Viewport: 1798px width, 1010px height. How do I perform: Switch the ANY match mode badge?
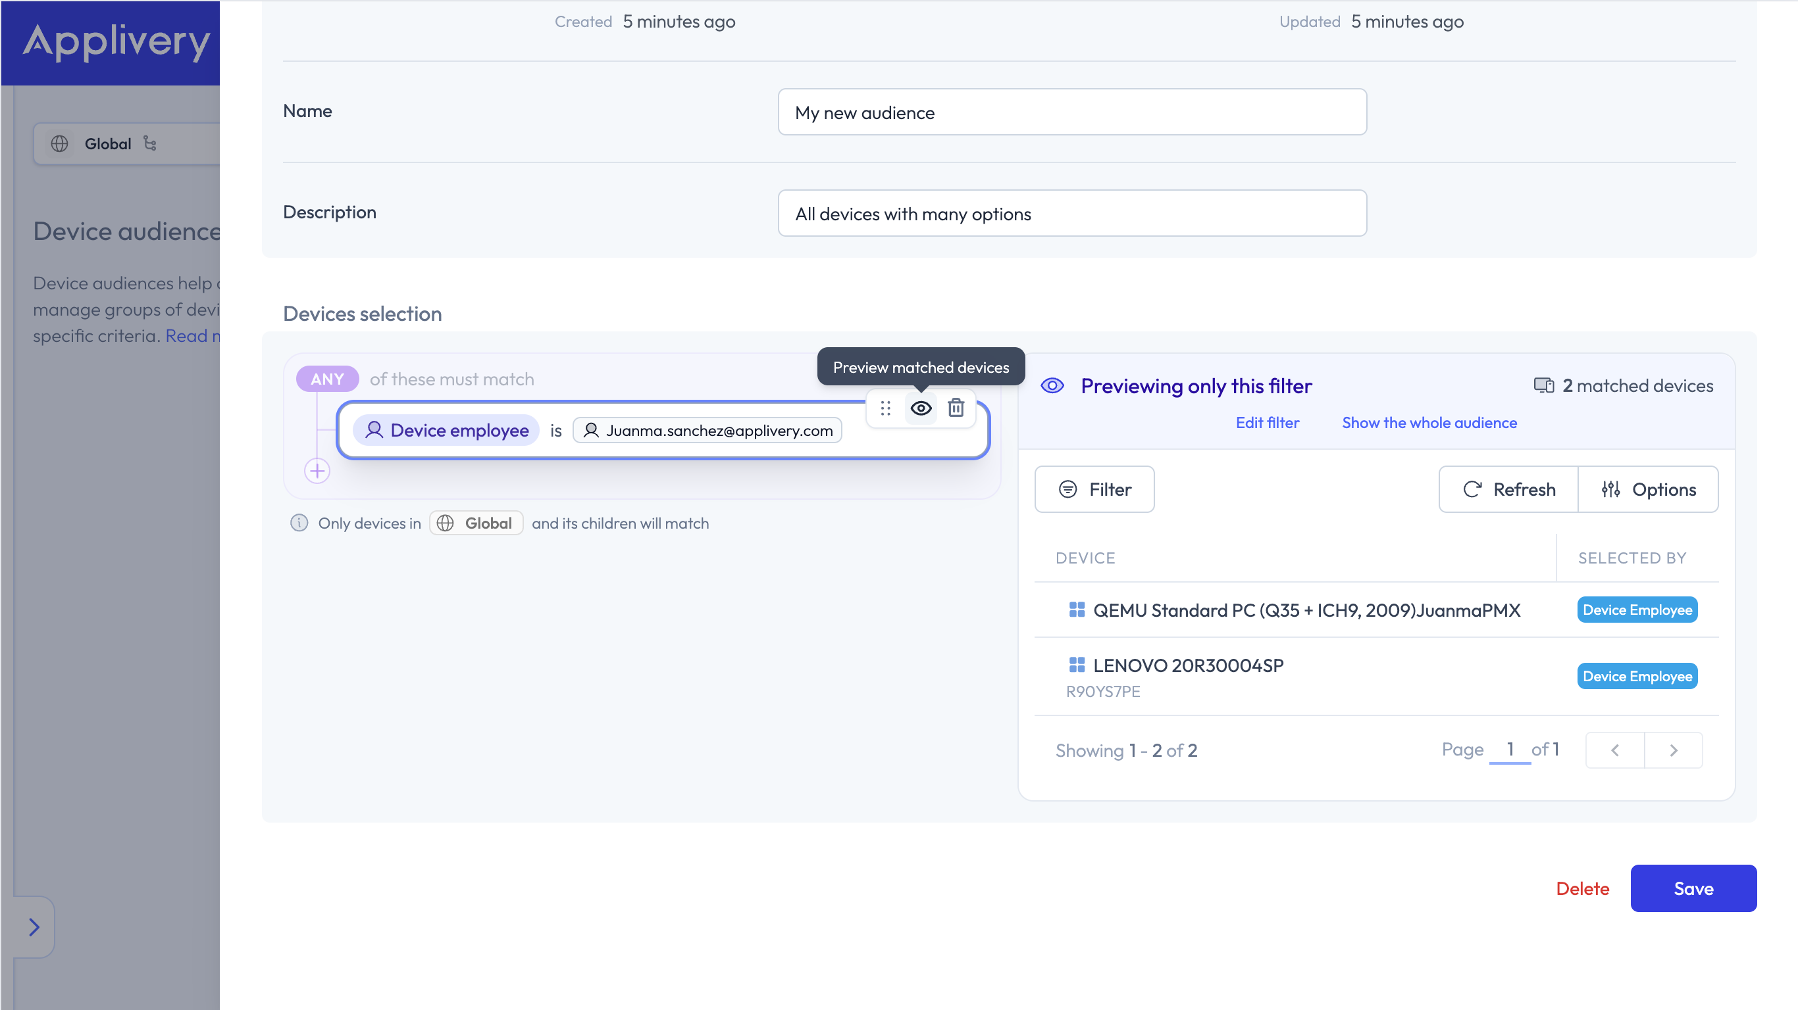(x=327, y=379)
